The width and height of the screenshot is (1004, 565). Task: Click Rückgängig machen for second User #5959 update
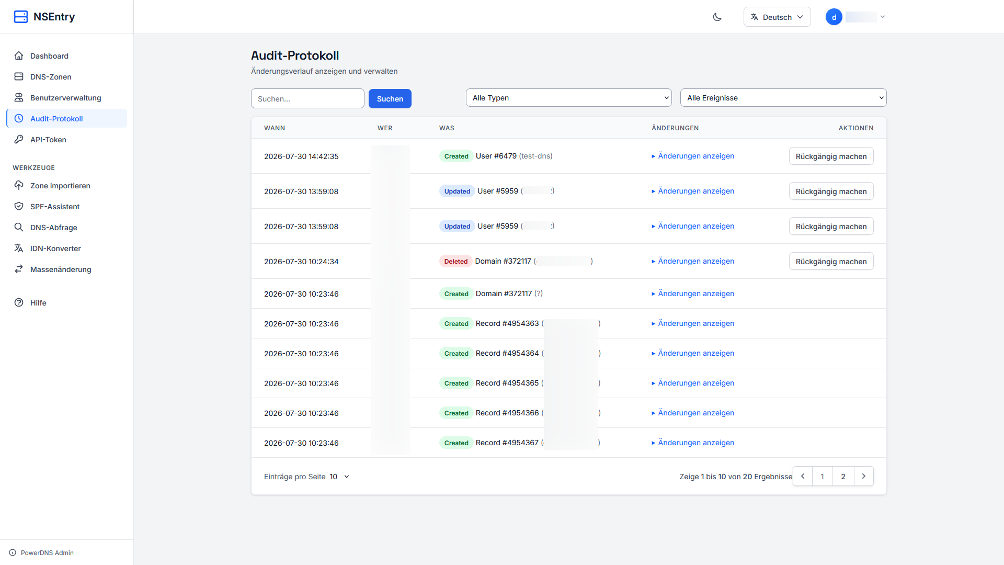[831, 226]
